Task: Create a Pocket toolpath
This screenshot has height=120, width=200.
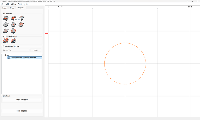Action: point(13,18)
